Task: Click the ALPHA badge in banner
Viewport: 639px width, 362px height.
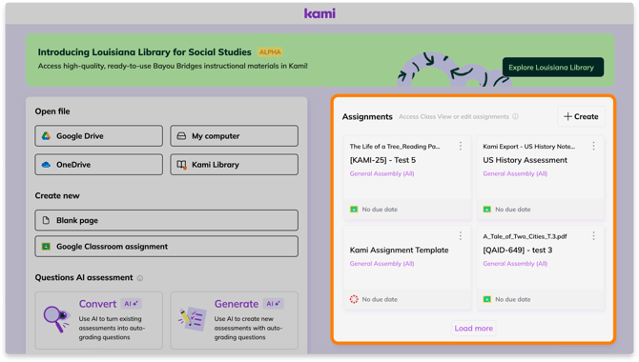Action: [x=270, y=52]
